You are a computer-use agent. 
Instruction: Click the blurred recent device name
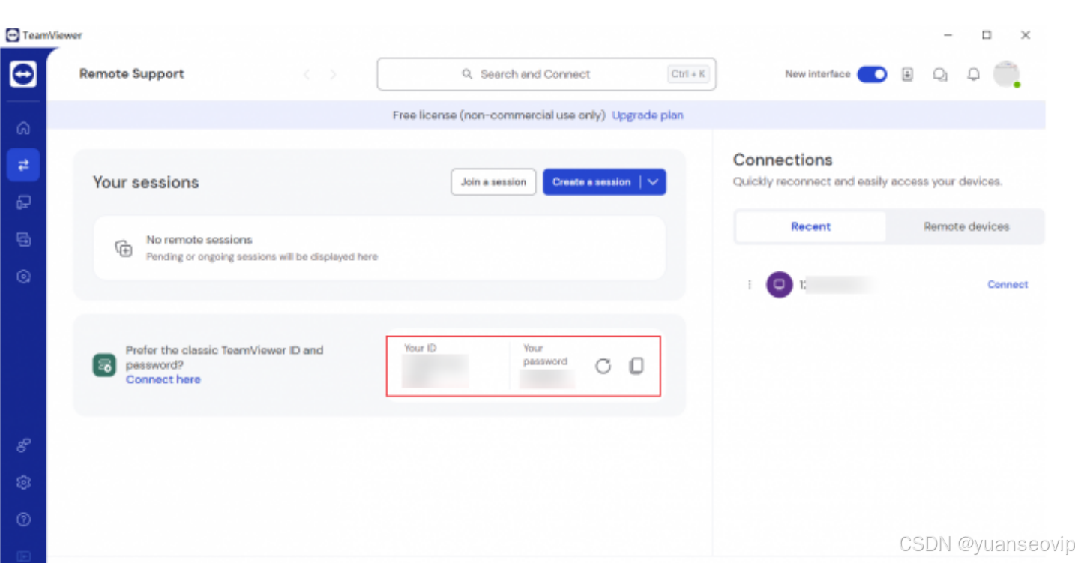tap(838, 285)
